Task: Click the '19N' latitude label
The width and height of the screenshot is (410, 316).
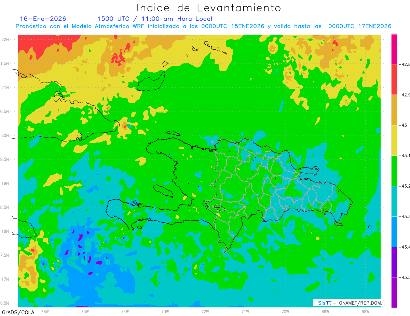Action: point(5,183)
